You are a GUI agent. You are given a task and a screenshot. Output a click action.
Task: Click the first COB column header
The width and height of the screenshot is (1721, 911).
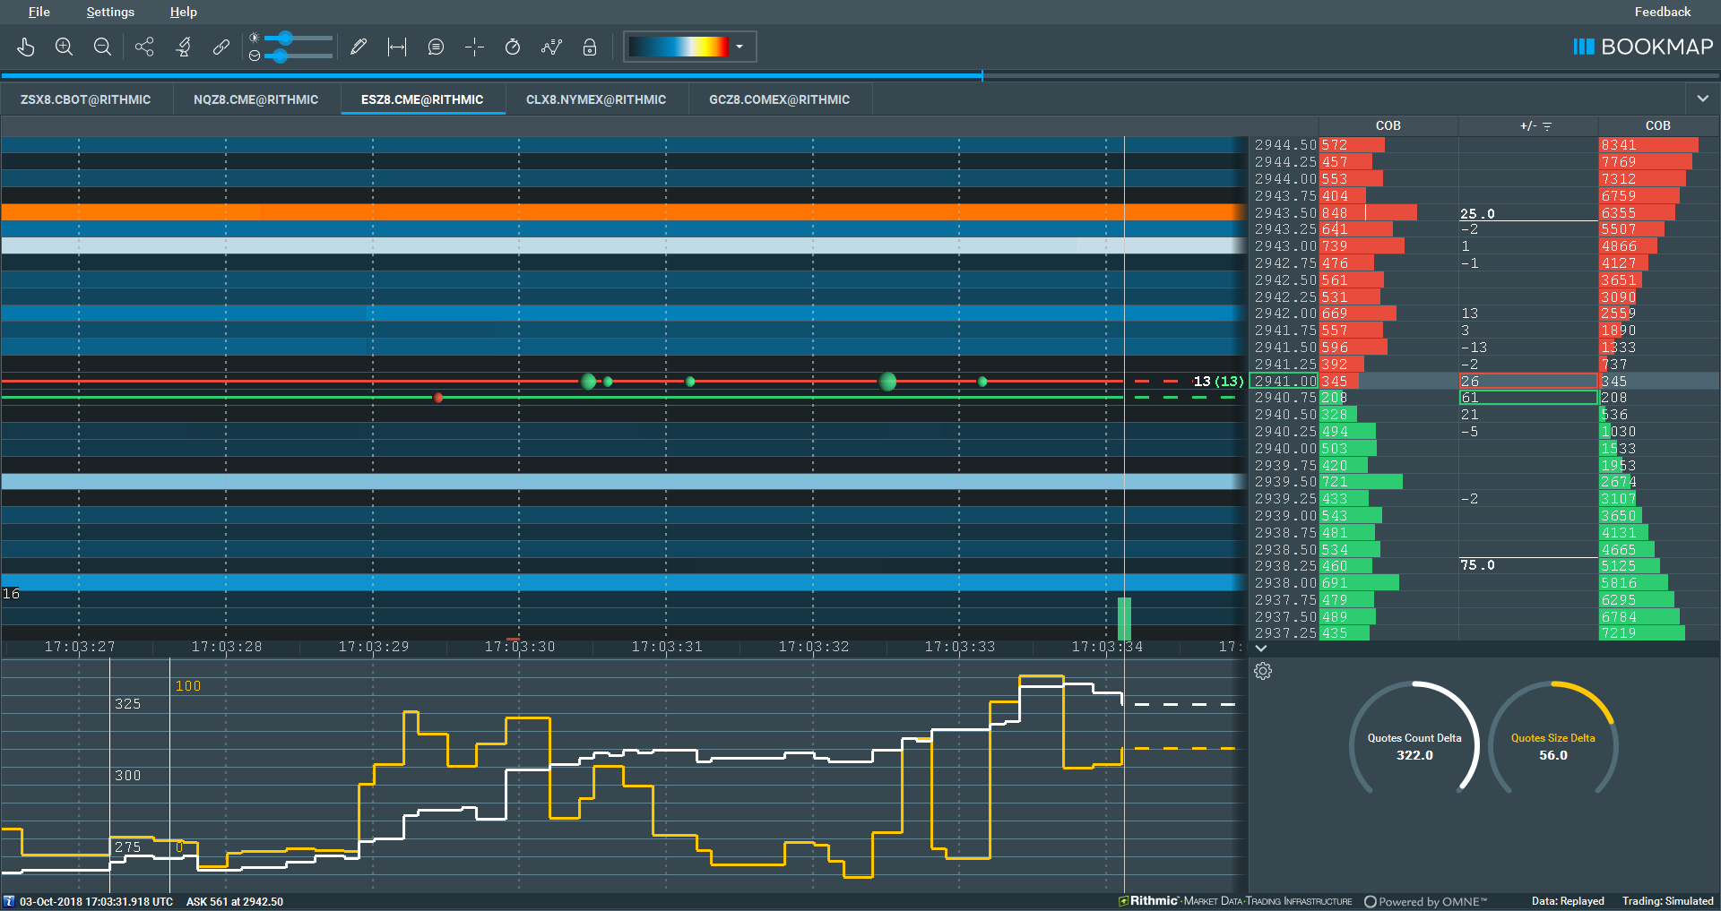1388,125
